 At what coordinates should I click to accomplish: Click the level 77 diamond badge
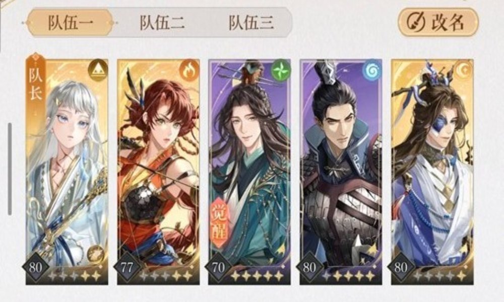click(x=127, y=267)
